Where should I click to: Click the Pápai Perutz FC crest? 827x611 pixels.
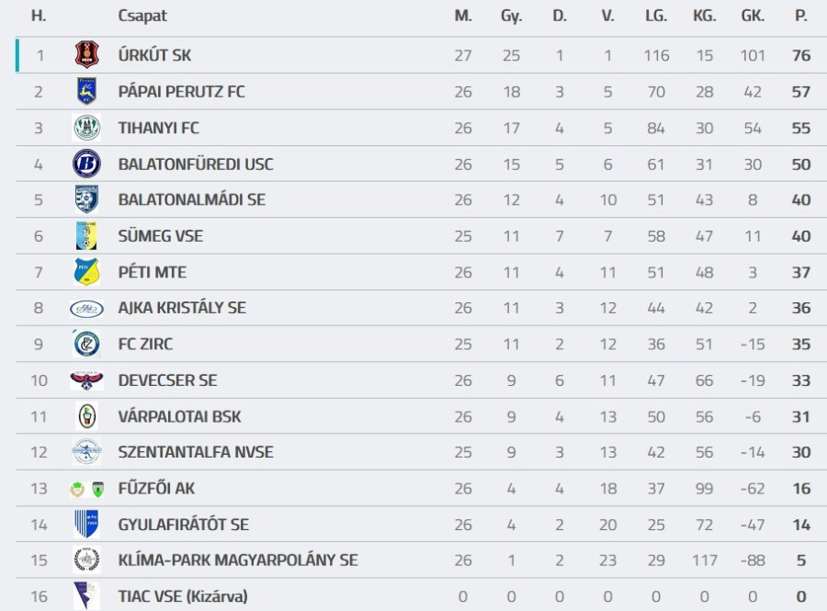(x=86, y=91)
